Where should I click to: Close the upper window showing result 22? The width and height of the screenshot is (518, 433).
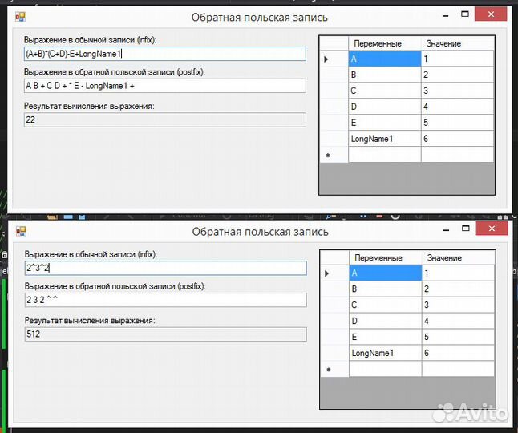point(495,15)
